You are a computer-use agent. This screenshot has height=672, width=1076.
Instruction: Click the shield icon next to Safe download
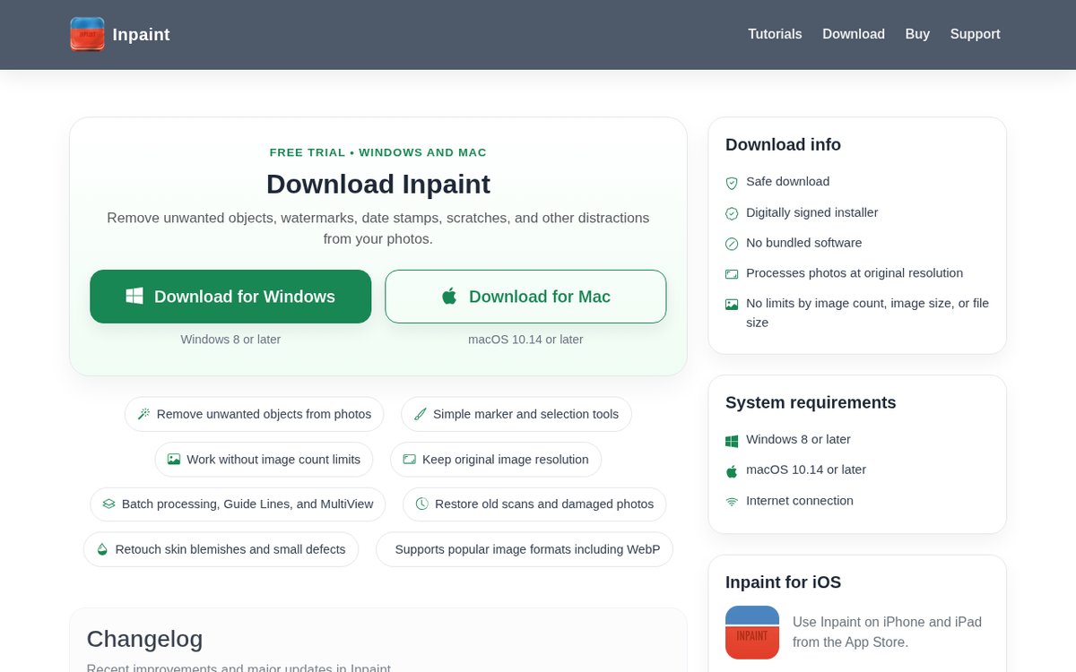click(732, 183)
